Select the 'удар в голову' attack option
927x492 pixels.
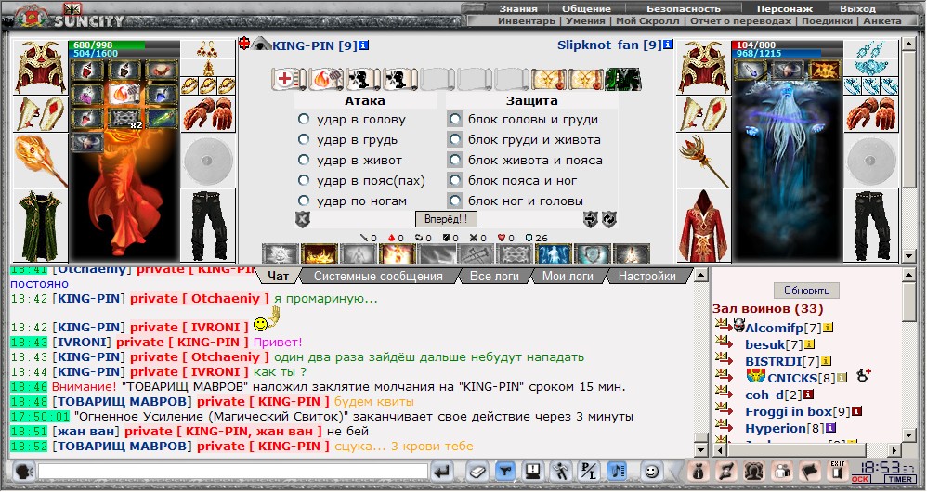tap(304, 120)
